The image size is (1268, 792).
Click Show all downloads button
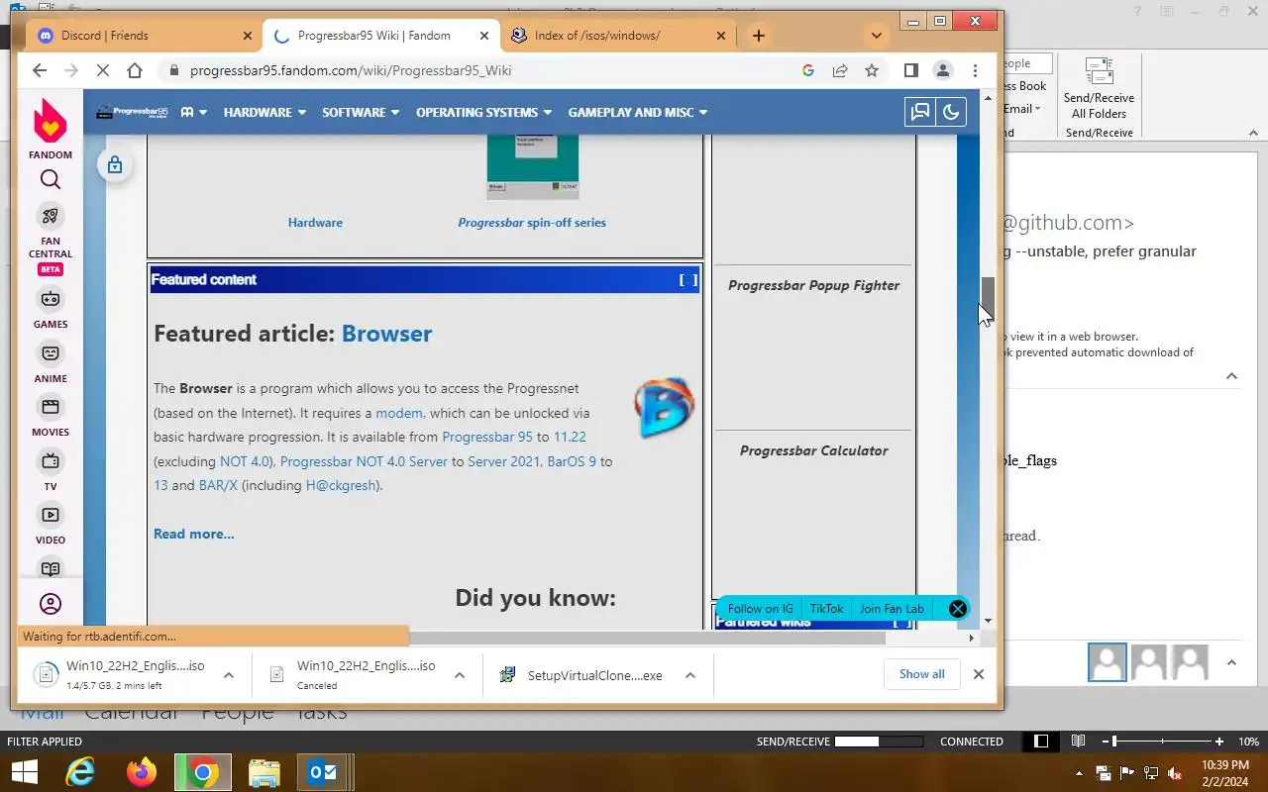click(x=922, y=674)
